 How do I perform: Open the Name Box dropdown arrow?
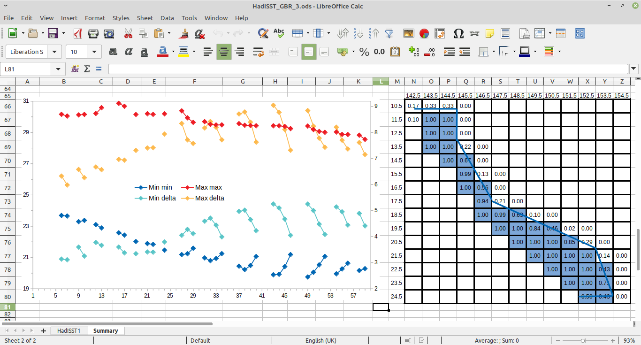coord(58,69)
